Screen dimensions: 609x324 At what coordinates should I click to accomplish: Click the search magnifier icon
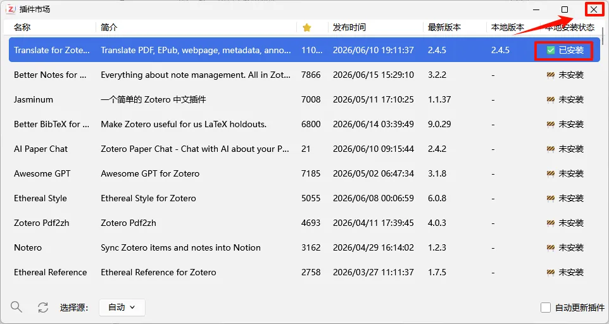coord(16,307)
